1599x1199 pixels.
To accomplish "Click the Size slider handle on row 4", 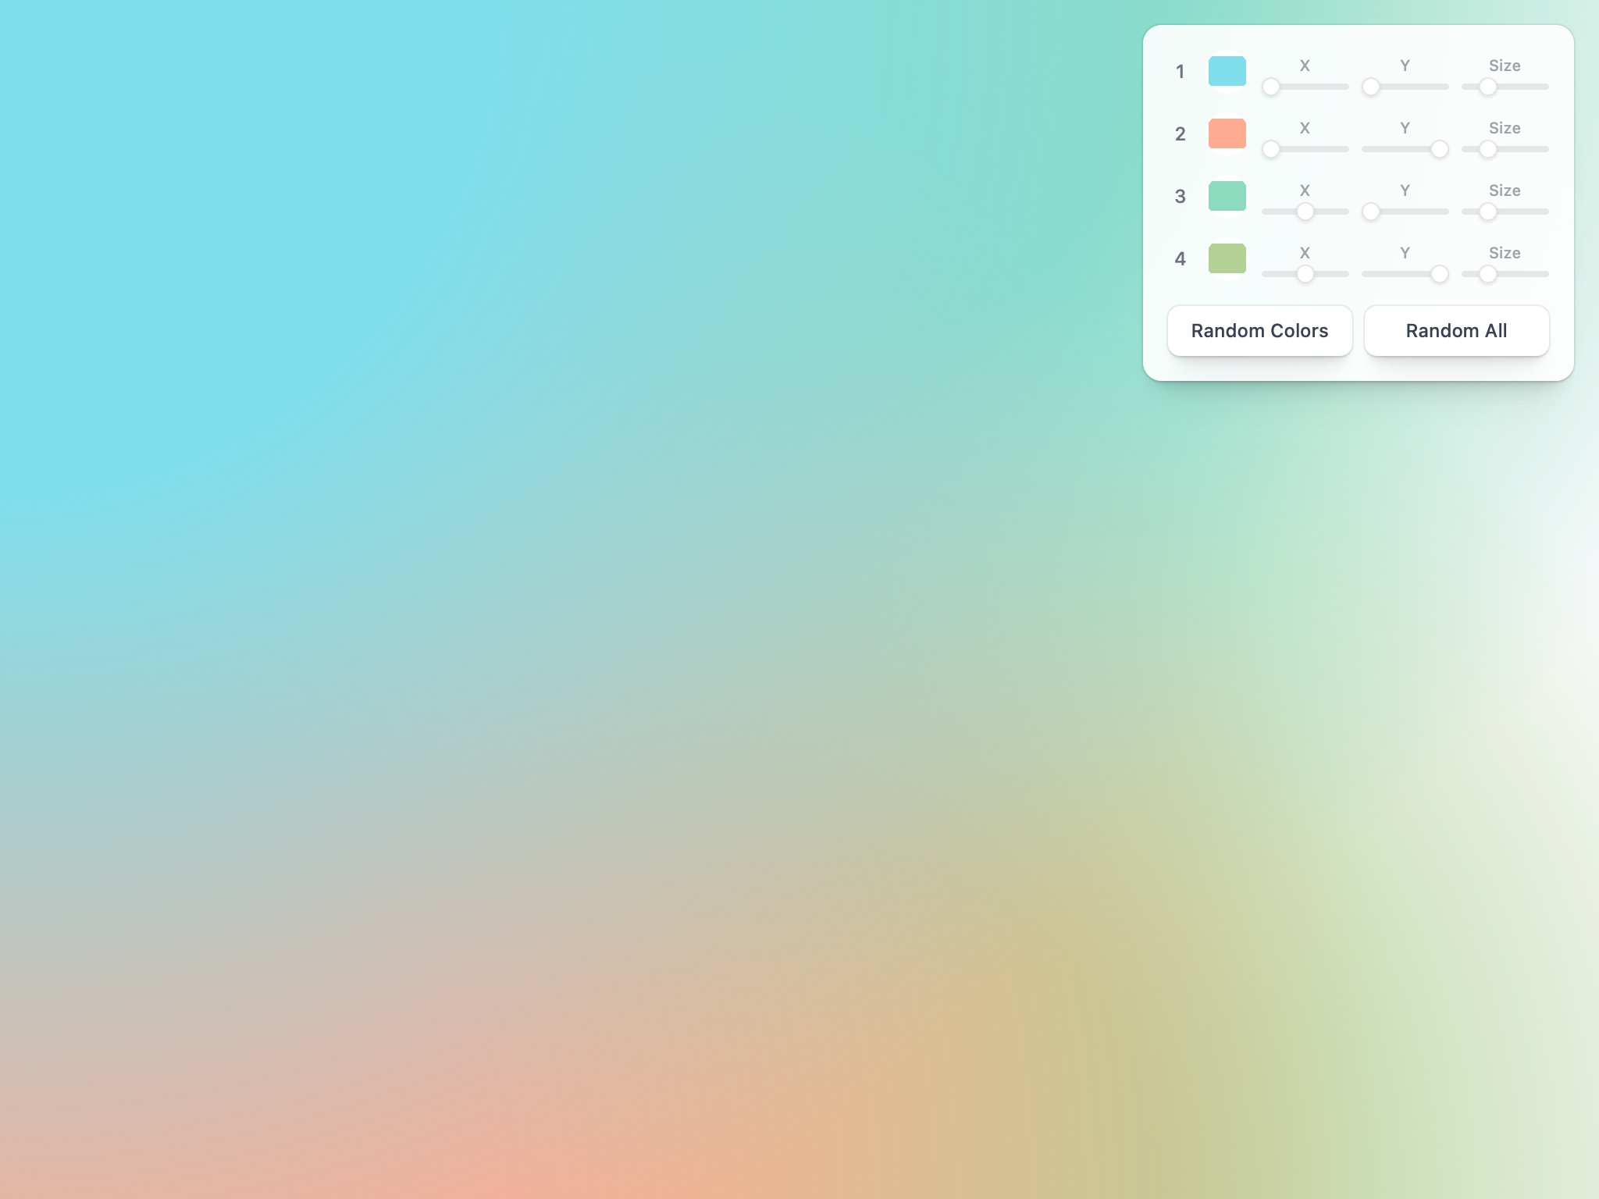I will (1488, 274).
